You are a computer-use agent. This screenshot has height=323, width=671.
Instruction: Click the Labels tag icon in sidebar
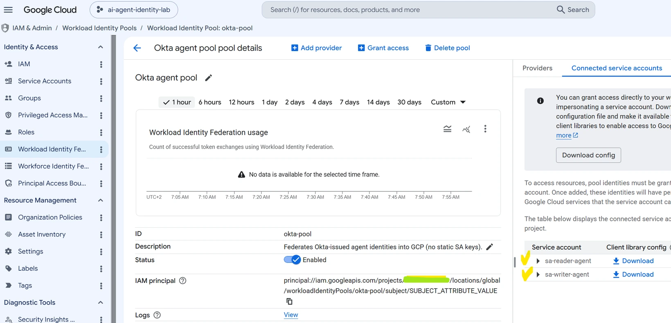[x=8, y=269]
